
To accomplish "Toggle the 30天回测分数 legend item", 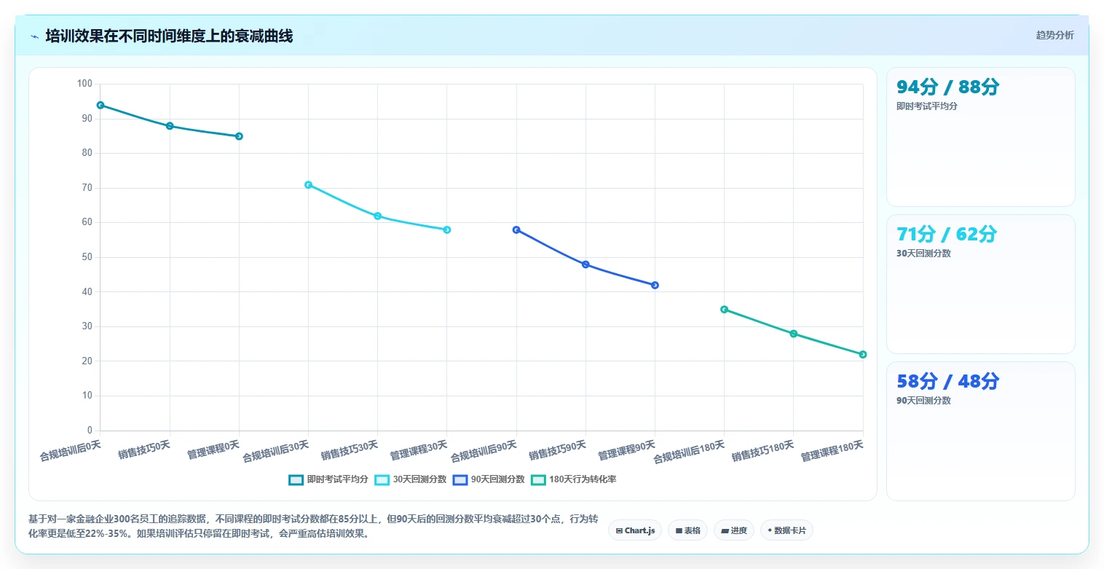I will click(x=410, y=479).
